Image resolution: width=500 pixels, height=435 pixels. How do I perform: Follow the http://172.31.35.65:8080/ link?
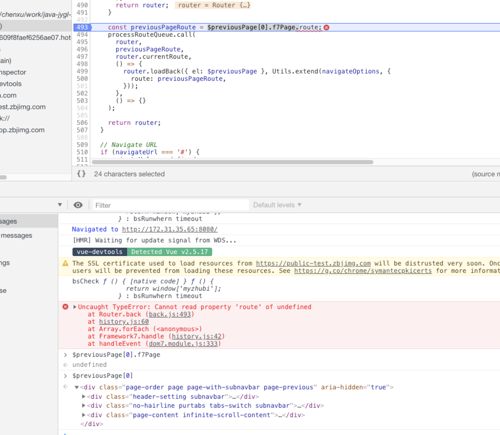tap(169, 229)
